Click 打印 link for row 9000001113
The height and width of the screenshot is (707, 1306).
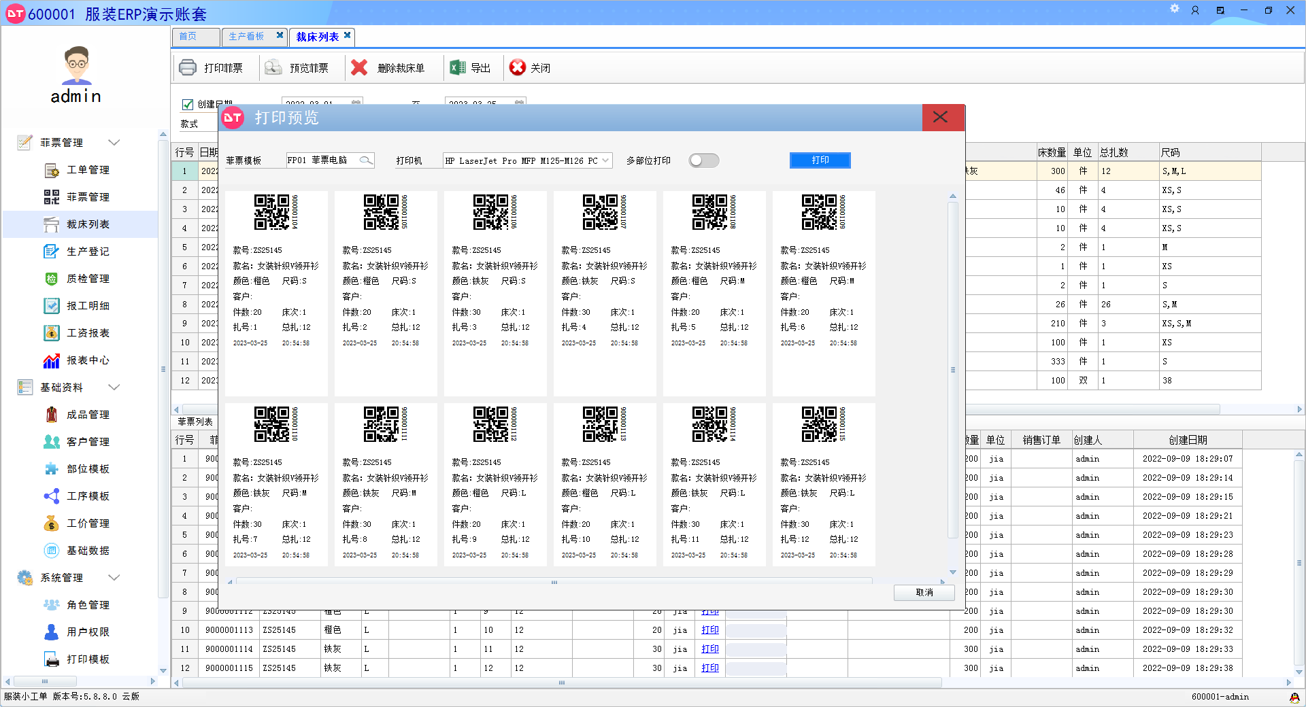coord(710,630)
